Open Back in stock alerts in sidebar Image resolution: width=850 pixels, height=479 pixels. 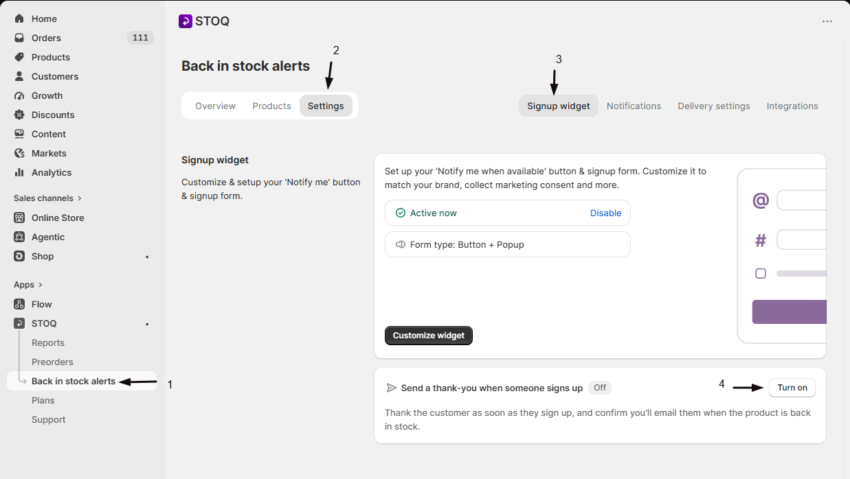(x=82, y=381)
